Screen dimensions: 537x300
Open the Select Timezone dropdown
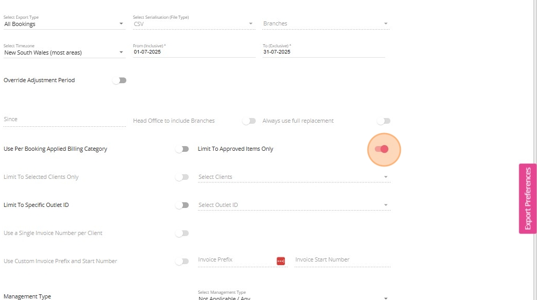tap(64, 53)
